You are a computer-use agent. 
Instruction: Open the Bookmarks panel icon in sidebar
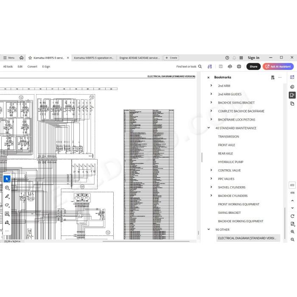pyautogui.click(x=292, y=95)
